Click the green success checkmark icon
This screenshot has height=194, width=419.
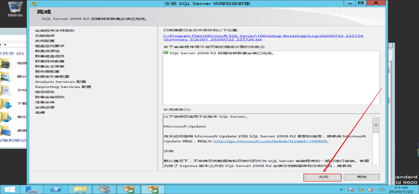166,53
